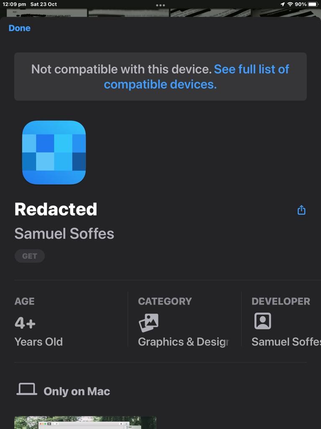Tap the three-dot multitasking indicator

pos(160,5)
